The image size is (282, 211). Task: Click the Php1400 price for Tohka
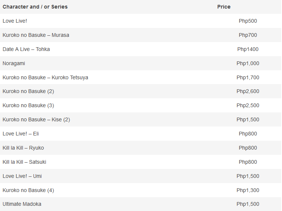coord(248,49)
